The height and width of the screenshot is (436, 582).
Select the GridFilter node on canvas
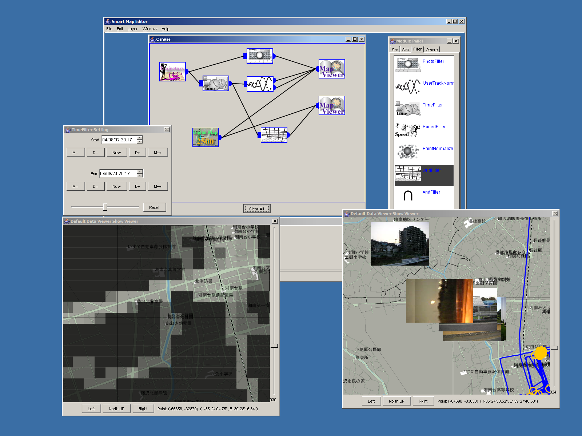[x=274, y=135]
